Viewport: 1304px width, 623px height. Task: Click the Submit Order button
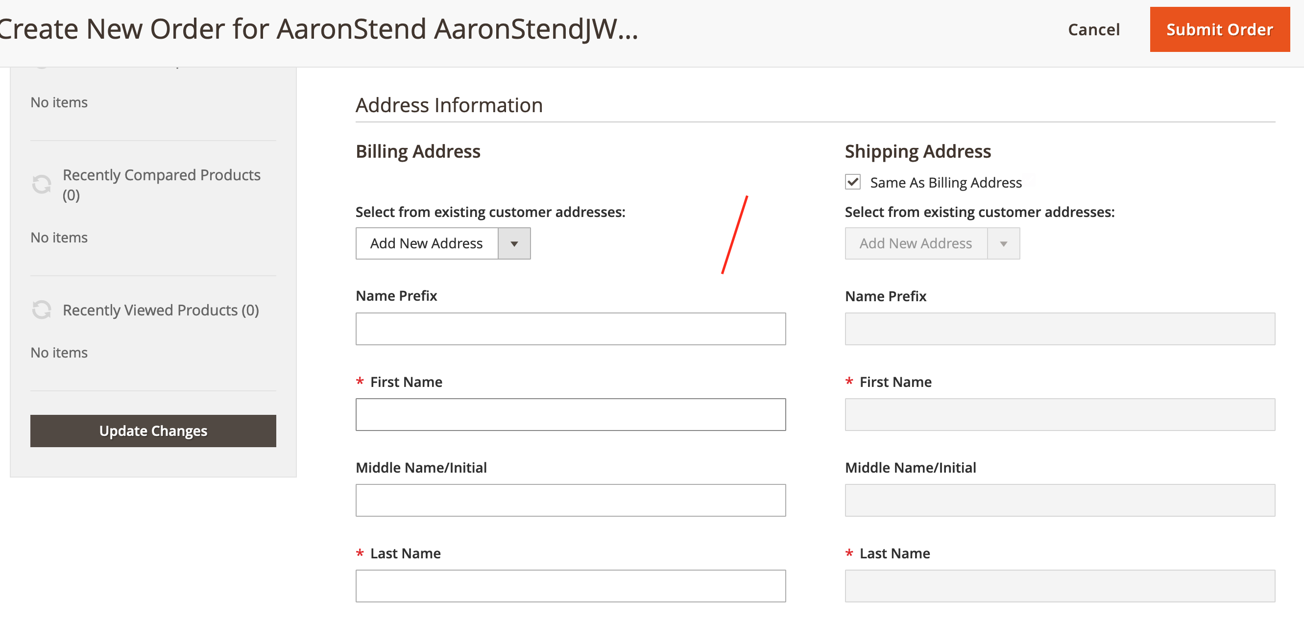pos(1219,29)
